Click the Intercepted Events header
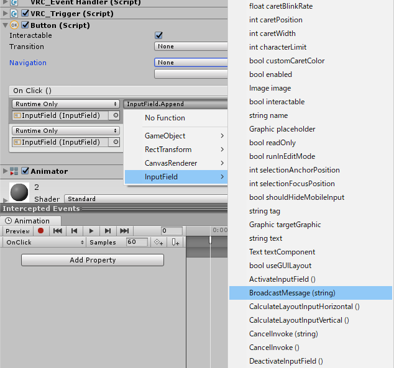Viewport: 394px width, 368px height. coord(41,209)
